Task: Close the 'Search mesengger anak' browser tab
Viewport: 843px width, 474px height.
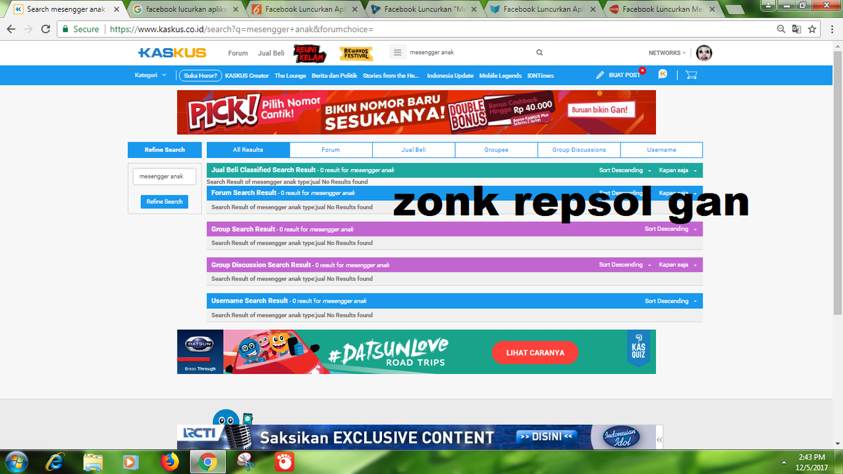Action: (117, 9)
